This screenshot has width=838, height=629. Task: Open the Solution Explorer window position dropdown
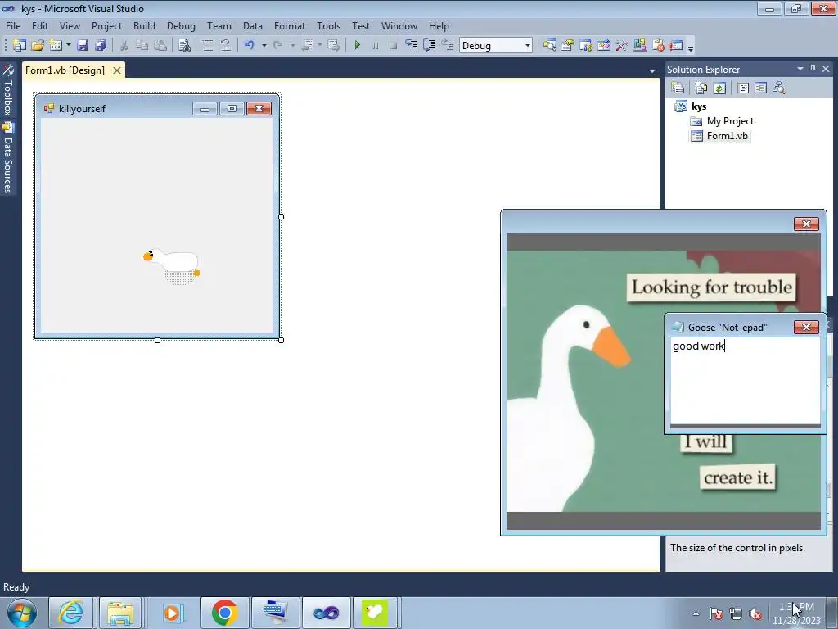[800, 69]
